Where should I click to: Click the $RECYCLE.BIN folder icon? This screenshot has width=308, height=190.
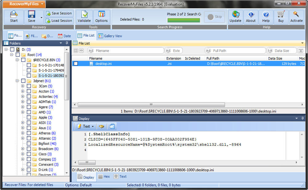click(x=29, y=60)
